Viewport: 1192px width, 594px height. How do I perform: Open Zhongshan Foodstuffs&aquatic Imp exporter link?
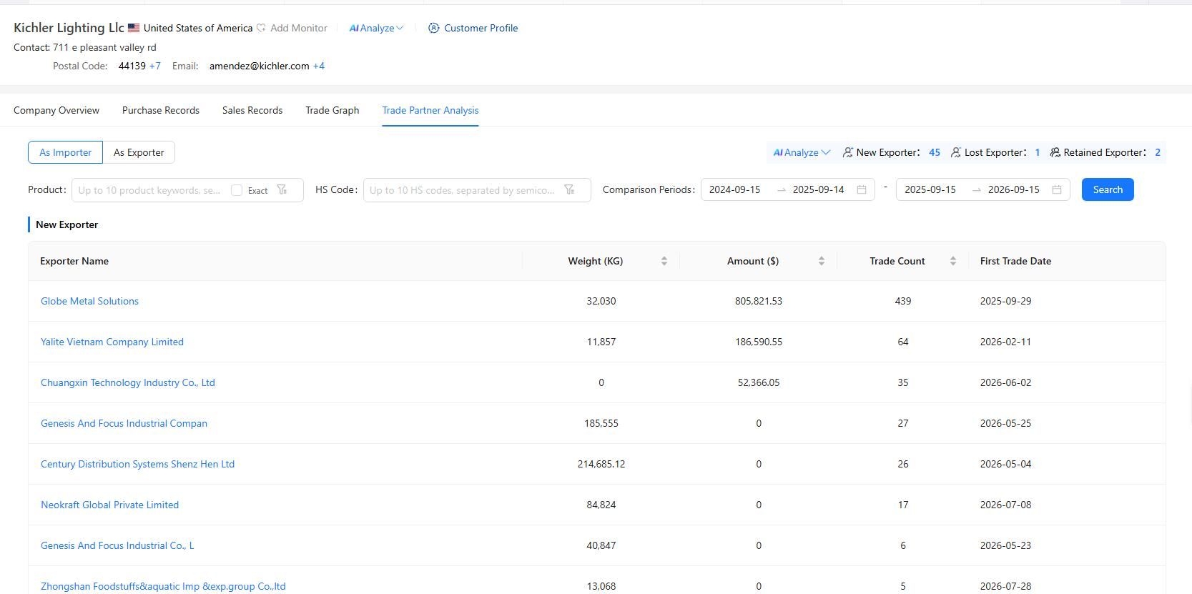pos(163,586)
